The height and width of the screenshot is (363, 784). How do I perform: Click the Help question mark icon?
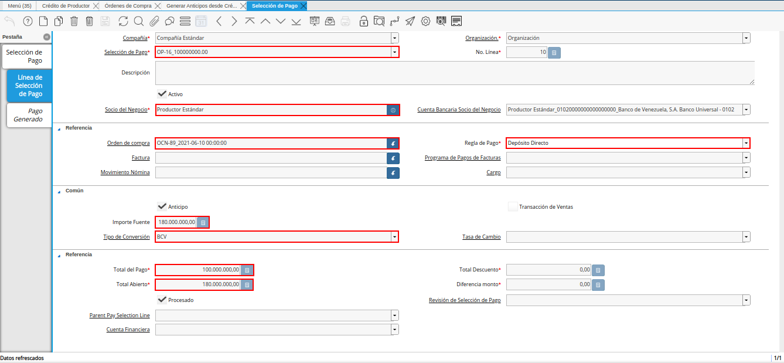[x=28, y=22]
